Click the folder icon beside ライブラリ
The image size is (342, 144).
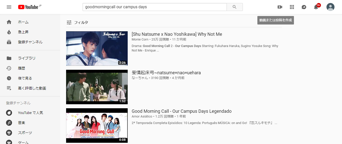tap(9, 58)
